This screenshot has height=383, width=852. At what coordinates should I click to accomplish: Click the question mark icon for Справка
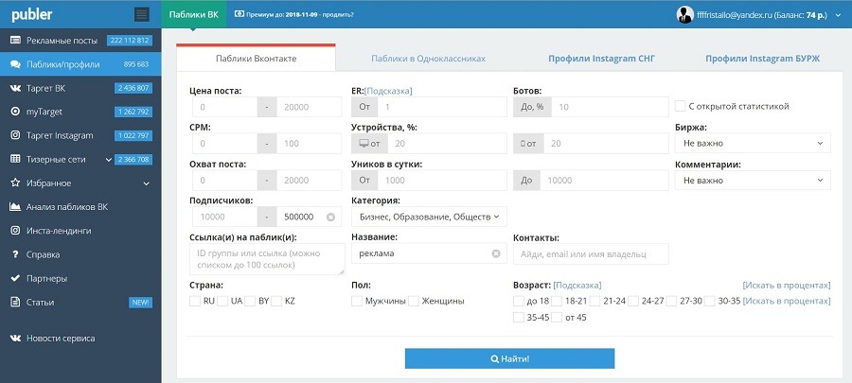(15, 254)
